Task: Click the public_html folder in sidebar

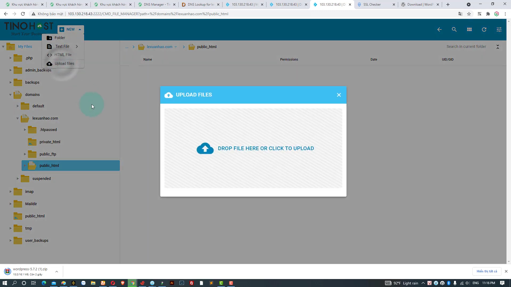Action: click(x=49, y=165)
